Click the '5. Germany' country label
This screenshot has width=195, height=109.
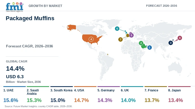(106, 90)
